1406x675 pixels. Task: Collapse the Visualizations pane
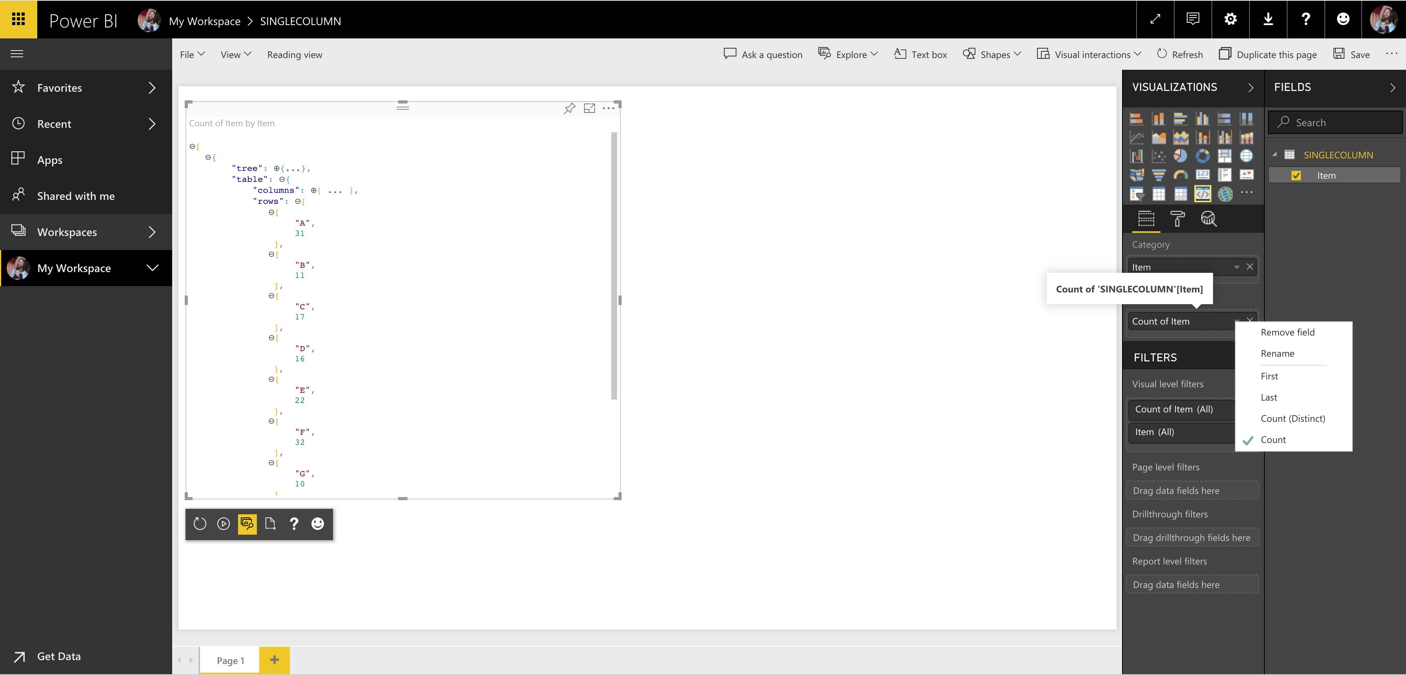(x=1250, y=88)
